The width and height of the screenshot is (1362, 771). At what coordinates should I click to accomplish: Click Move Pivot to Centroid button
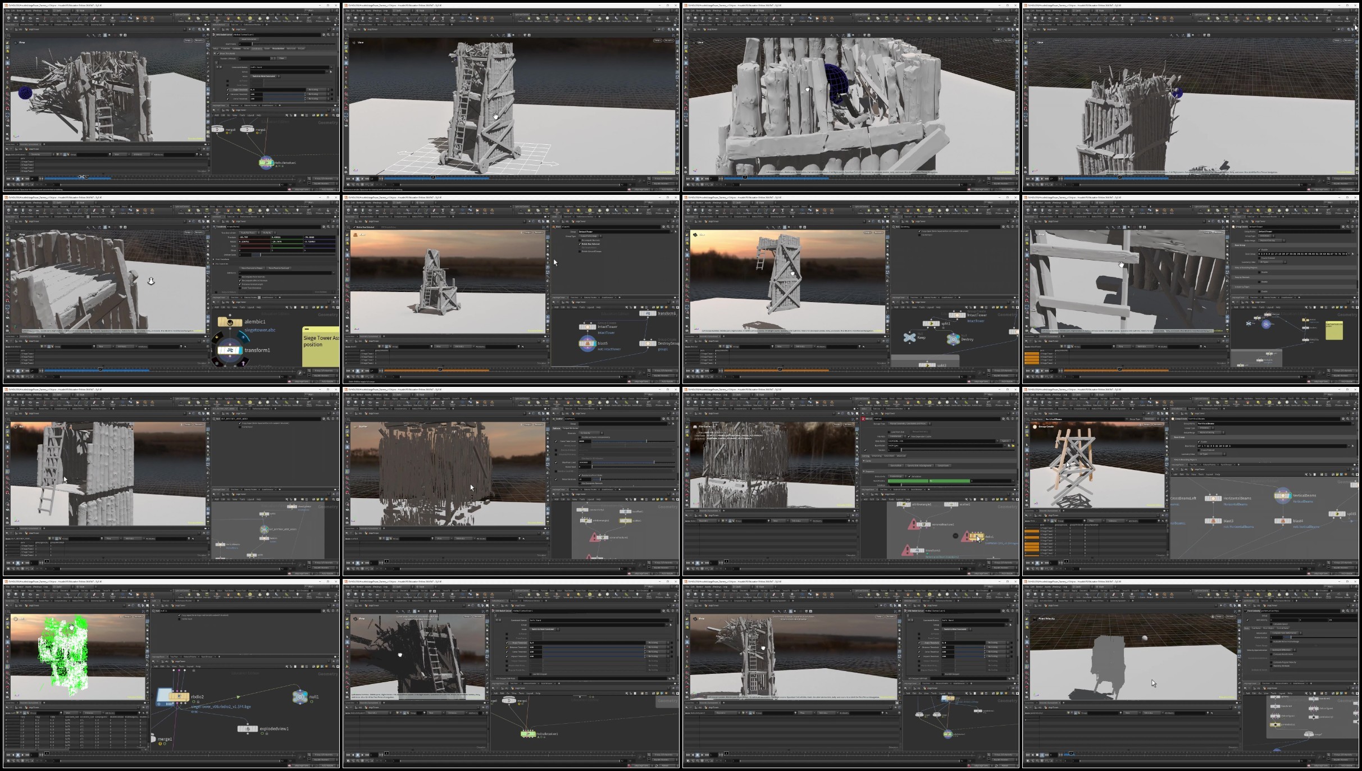[x=279, y=268]
